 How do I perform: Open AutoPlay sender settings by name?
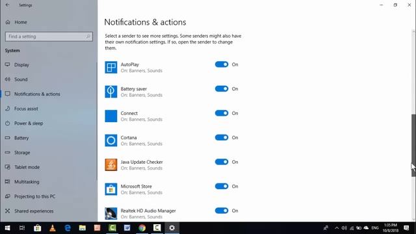click(x=130, y=64)
